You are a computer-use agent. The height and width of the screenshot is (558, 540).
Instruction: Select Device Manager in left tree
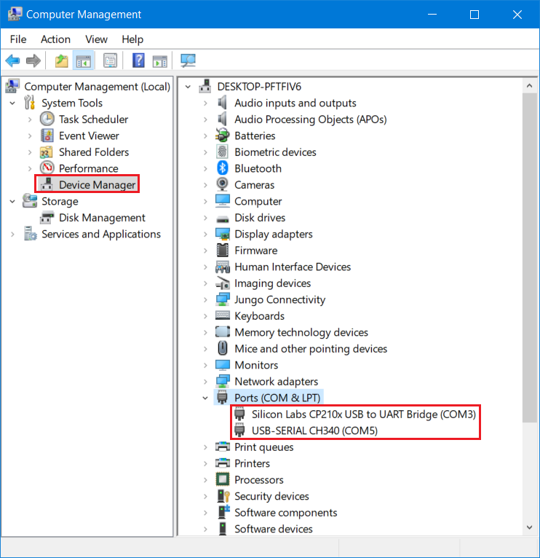click(x=97, y=185)
